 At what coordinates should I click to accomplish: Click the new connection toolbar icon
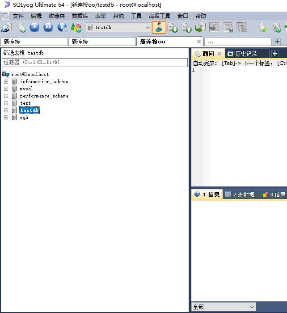(7, 27)
